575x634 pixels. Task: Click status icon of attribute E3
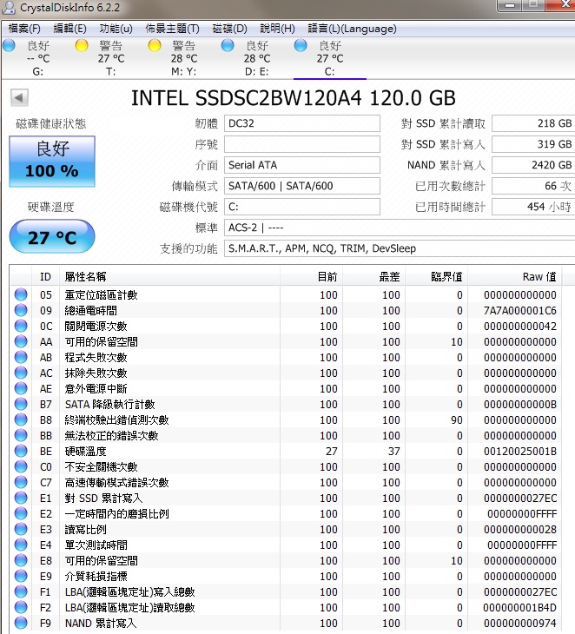21,529
